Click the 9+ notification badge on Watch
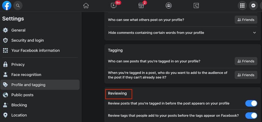 118,3
